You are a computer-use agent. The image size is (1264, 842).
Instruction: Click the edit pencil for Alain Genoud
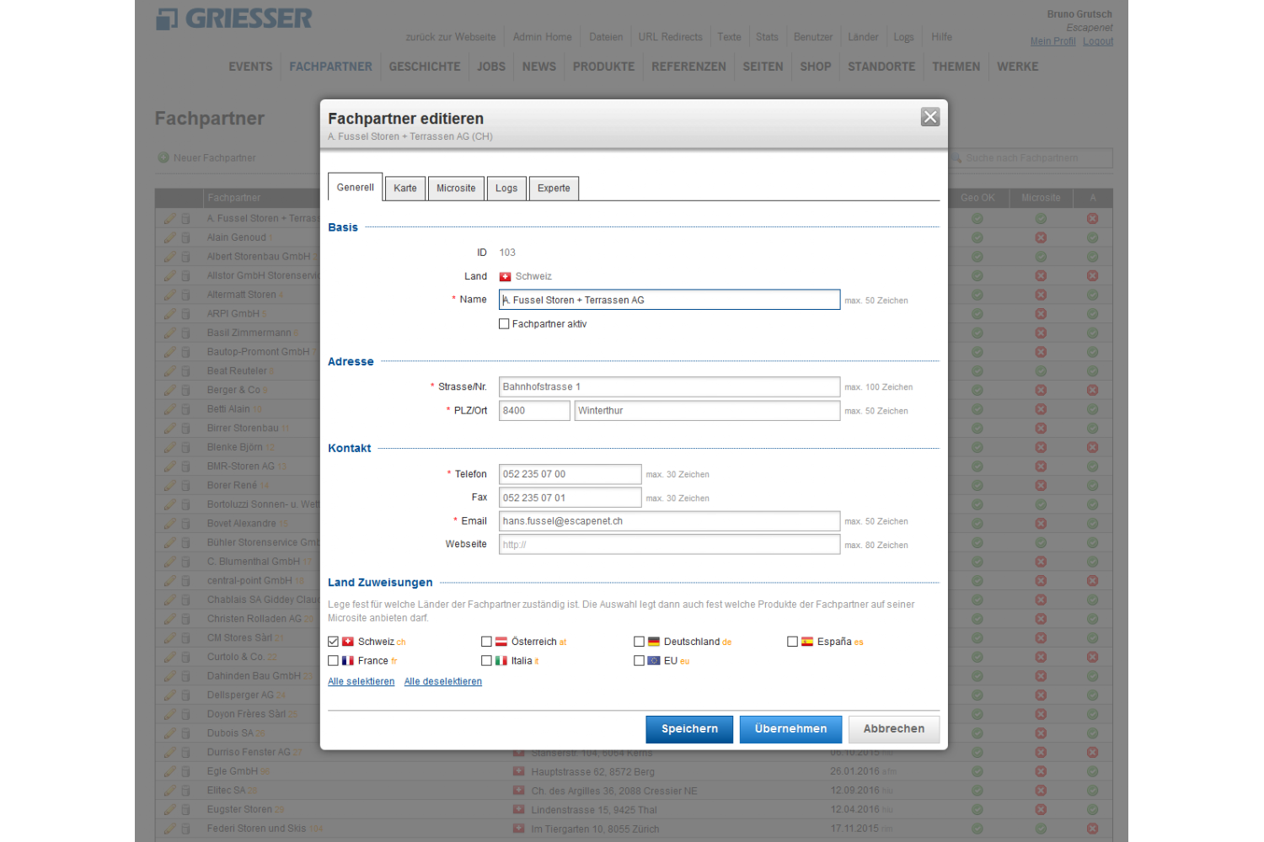point(169,237)
